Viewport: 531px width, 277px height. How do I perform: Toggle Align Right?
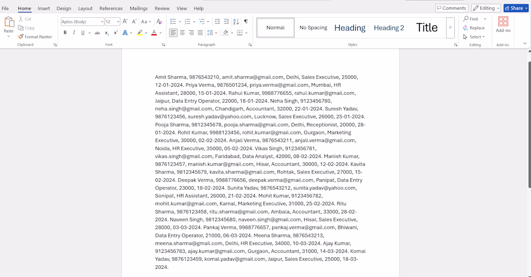click(191, 33)
